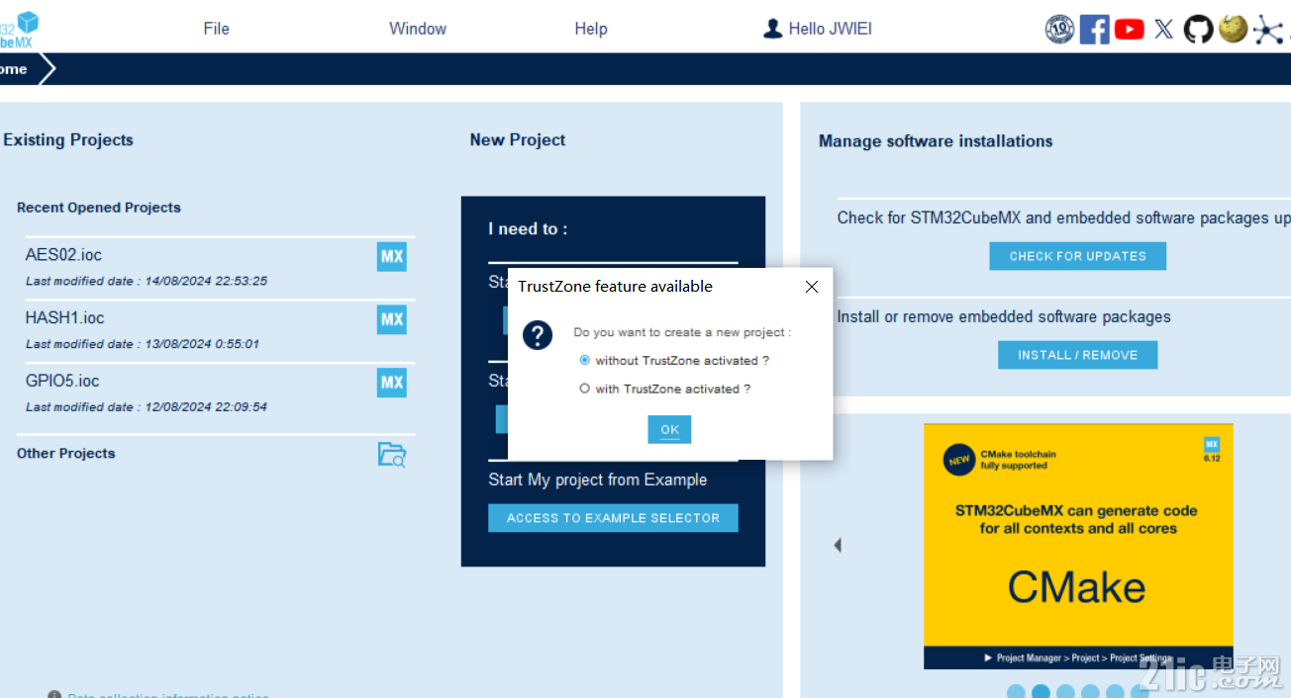1291x698 pixels.
Task: Click the AES02.ioc last modified date
Action: point(147,281)
